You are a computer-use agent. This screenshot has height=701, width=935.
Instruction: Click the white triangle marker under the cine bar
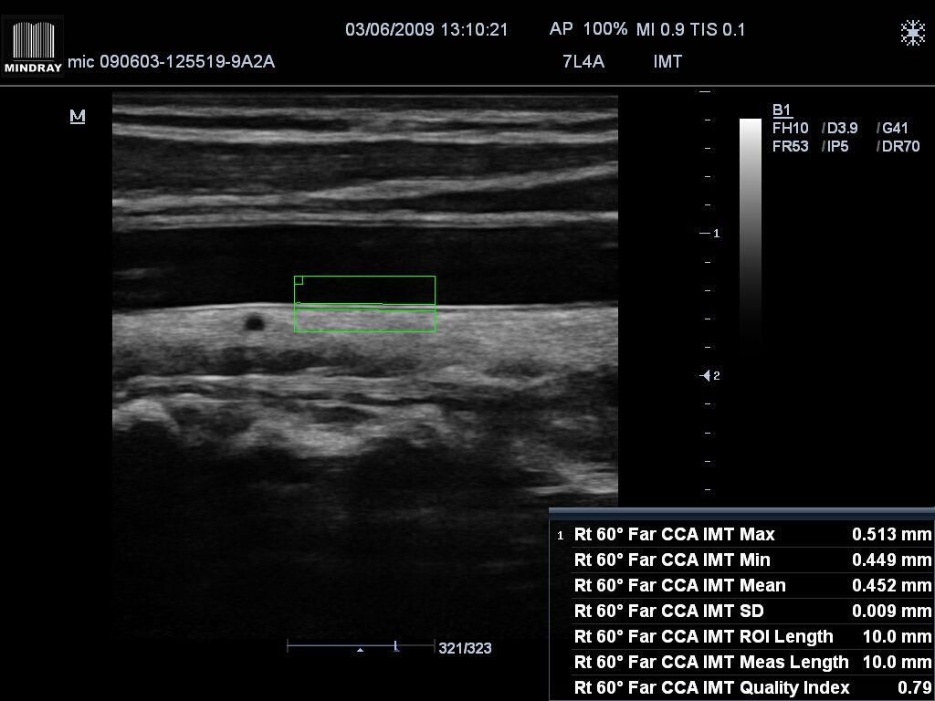click(x=361, y=650)
